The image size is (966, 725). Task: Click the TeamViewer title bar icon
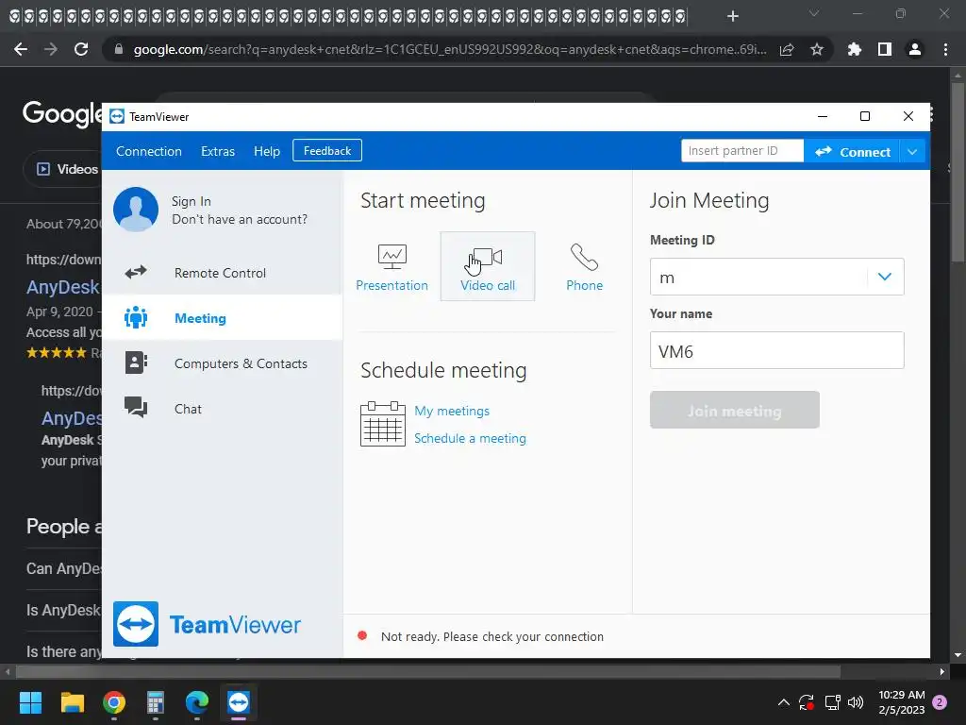tap(117, 116)
